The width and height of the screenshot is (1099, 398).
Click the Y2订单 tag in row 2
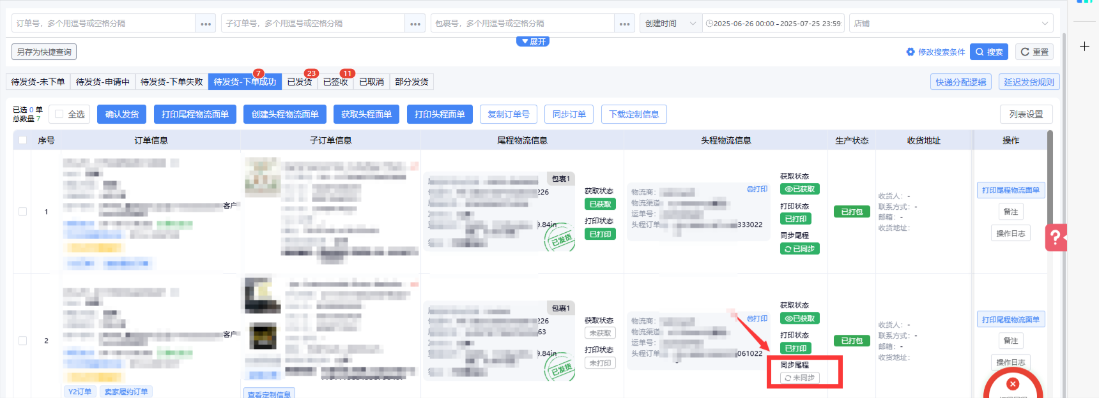[x=80, y=392]
